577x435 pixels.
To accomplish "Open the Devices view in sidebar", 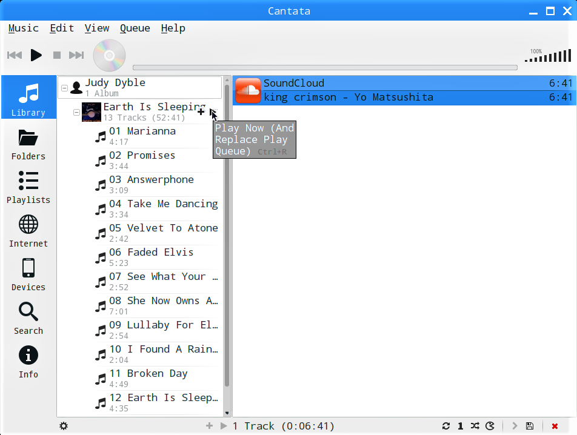I will point(28,275).
